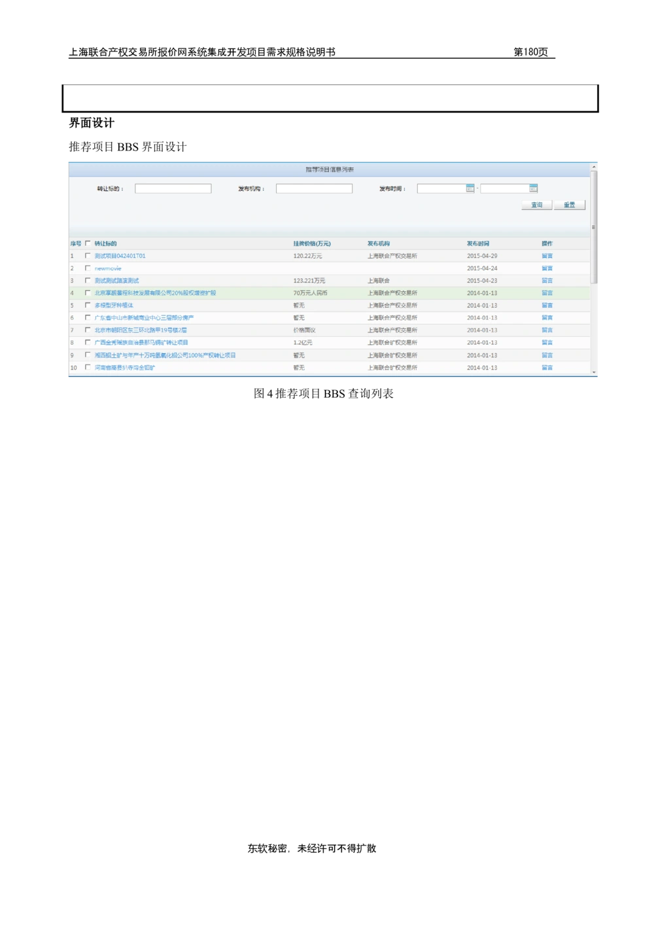Focus the 发布机构 text input field

tap(314, 188)
